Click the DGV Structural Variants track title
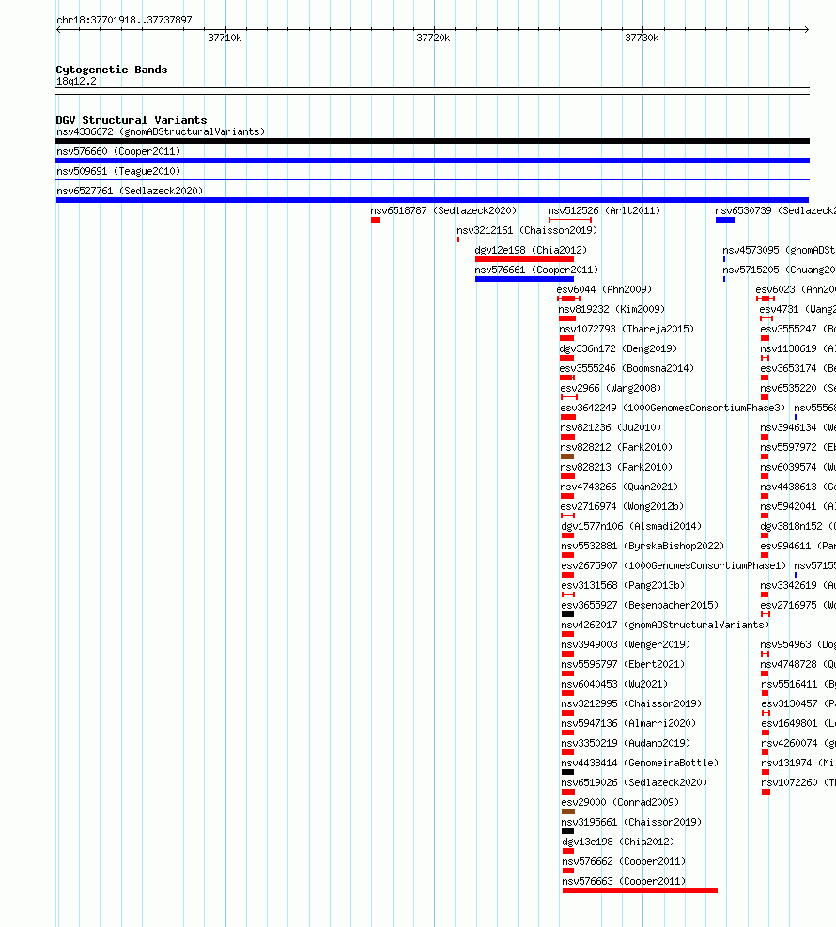The width and height of the screenshot is (836, 927). pos(132,120)
